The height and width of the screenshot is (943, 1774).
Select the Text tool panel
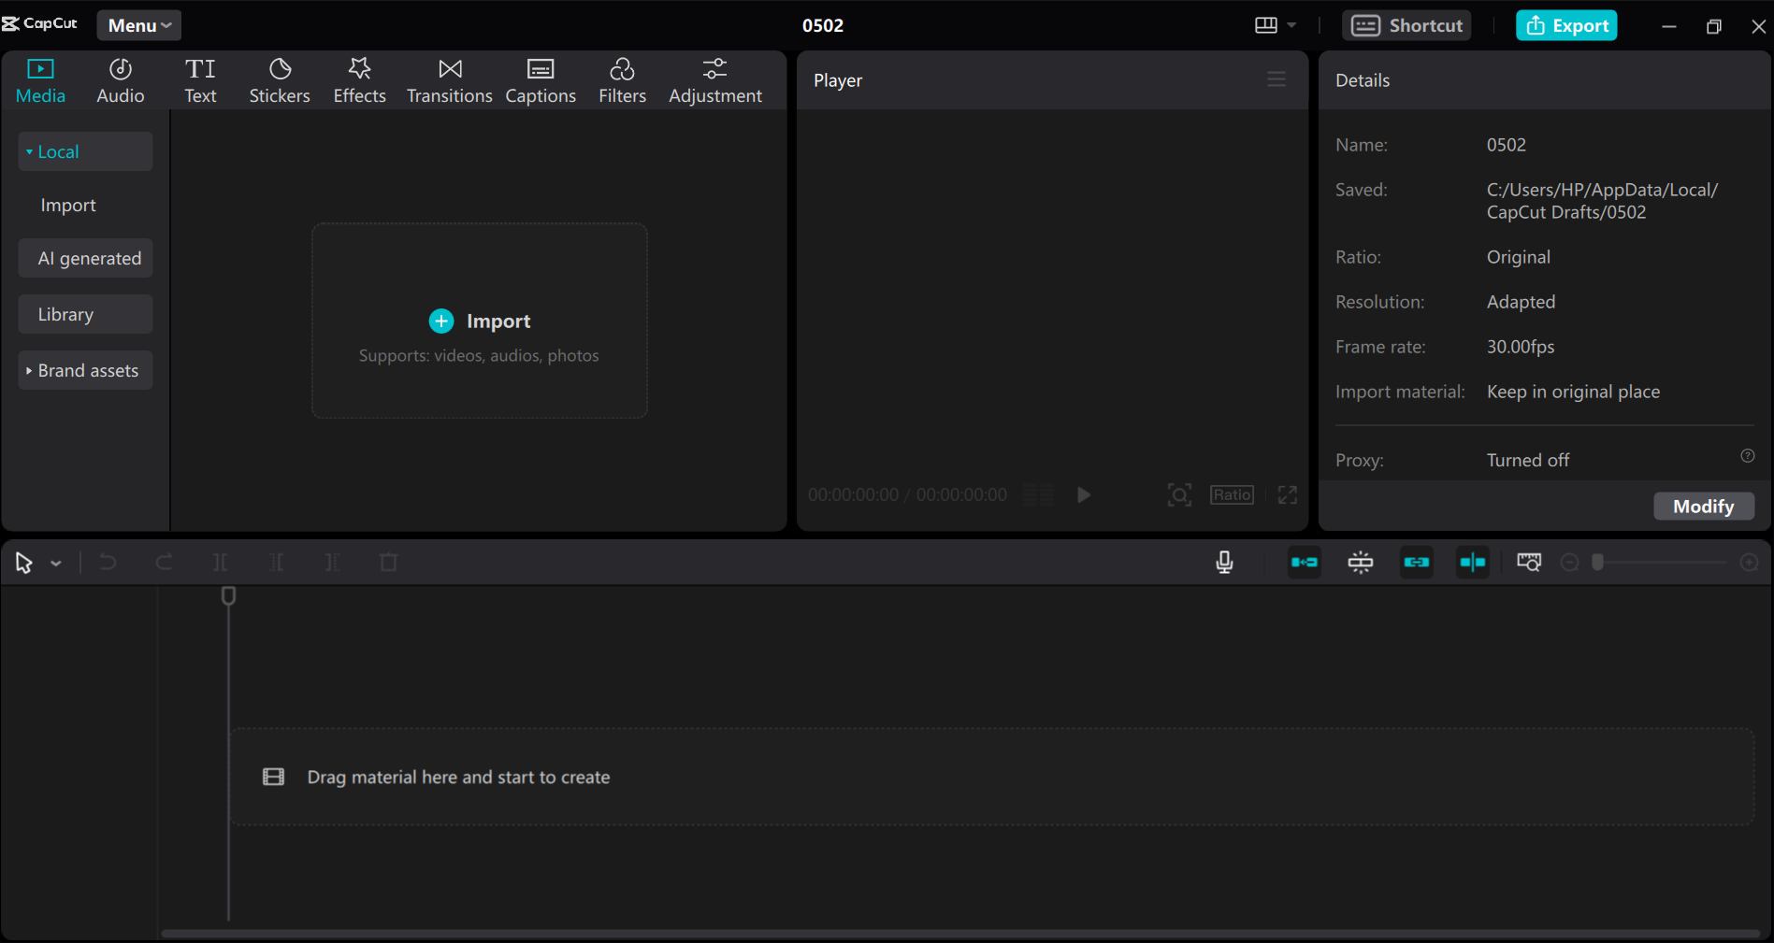click(200, 79)
